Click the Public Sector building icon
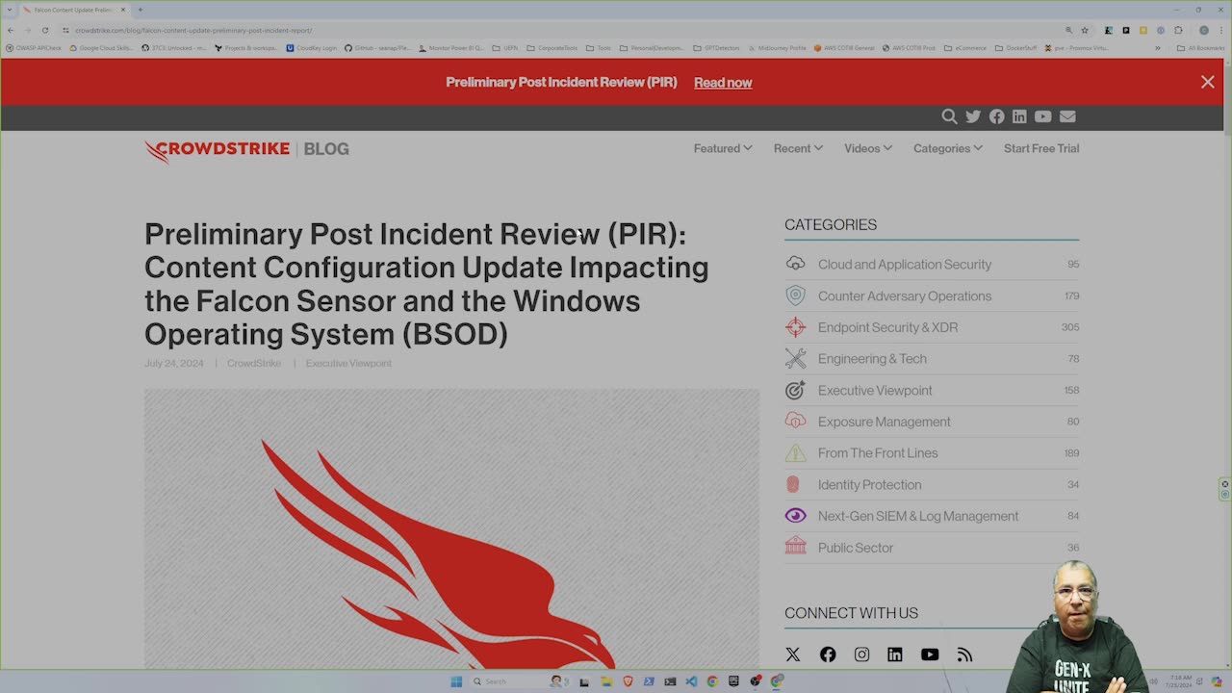The height and width of the screenshot is (693, 1232). coord(795,547)
